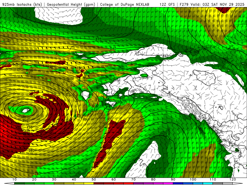Click the color scale label 50
247x185 pixels.
[x=94, y=179]
